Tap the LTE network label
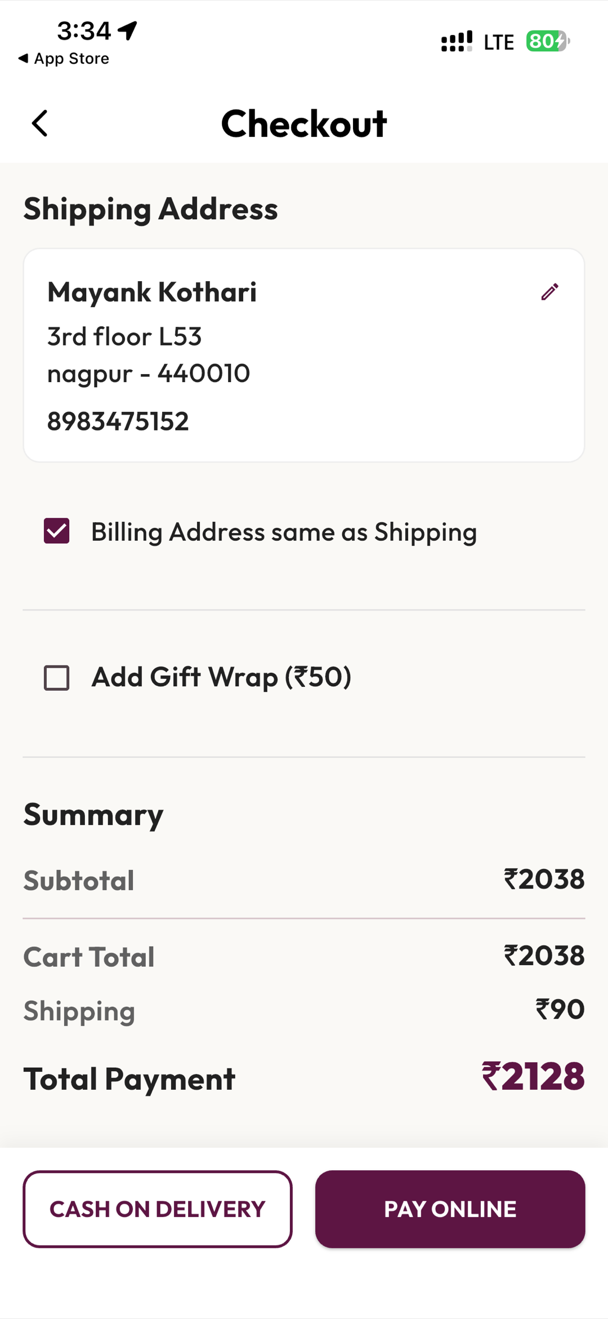This screenshot has height=1319, width=608. click(499, 42)
